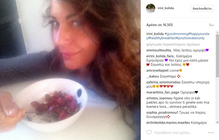
Task: Click the scrollbar up arrow in comments
Action: click(217, 32)
